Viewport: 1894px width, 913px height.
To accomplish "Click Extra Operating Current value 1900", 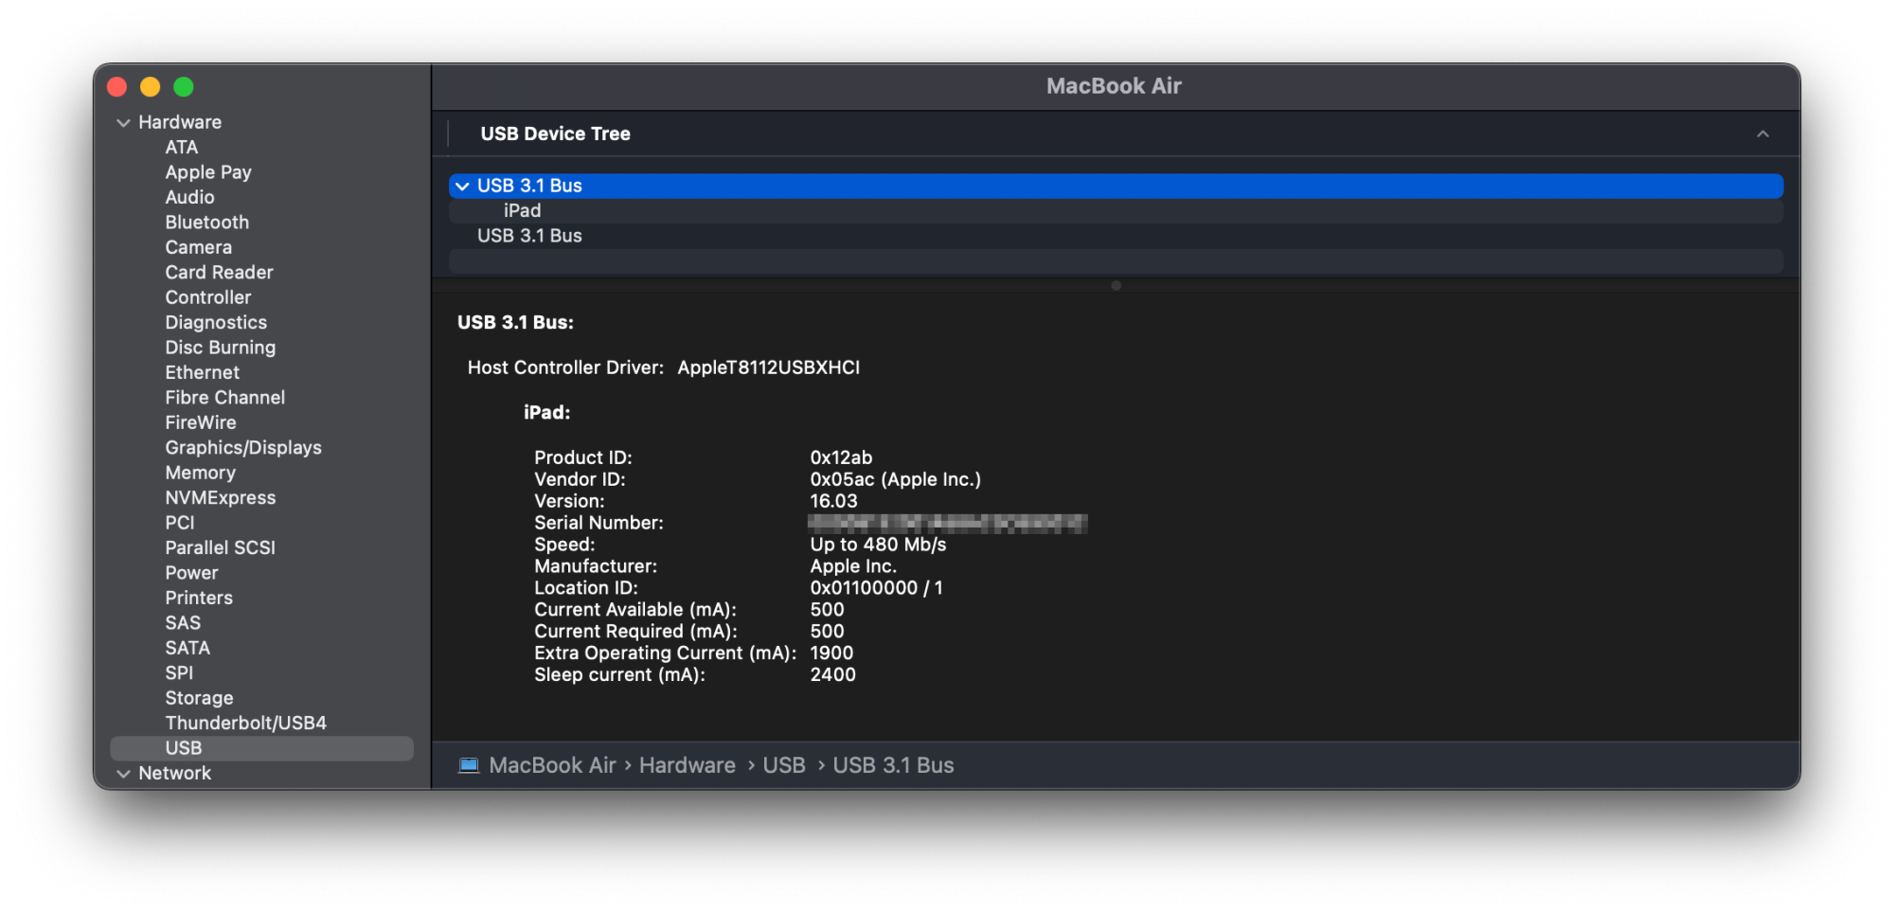I will (831, 653).
